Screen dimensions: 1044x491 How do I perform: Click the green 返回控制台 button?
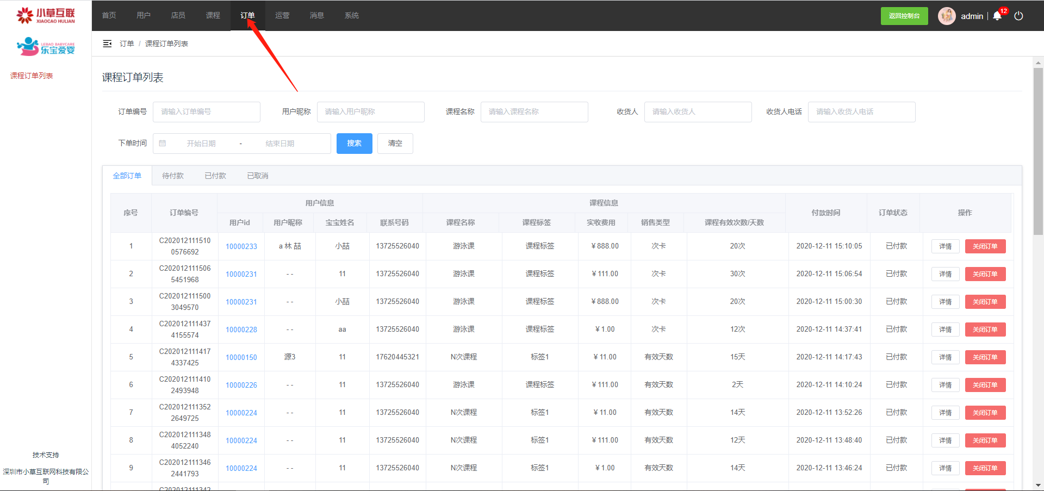pos(904,16)
